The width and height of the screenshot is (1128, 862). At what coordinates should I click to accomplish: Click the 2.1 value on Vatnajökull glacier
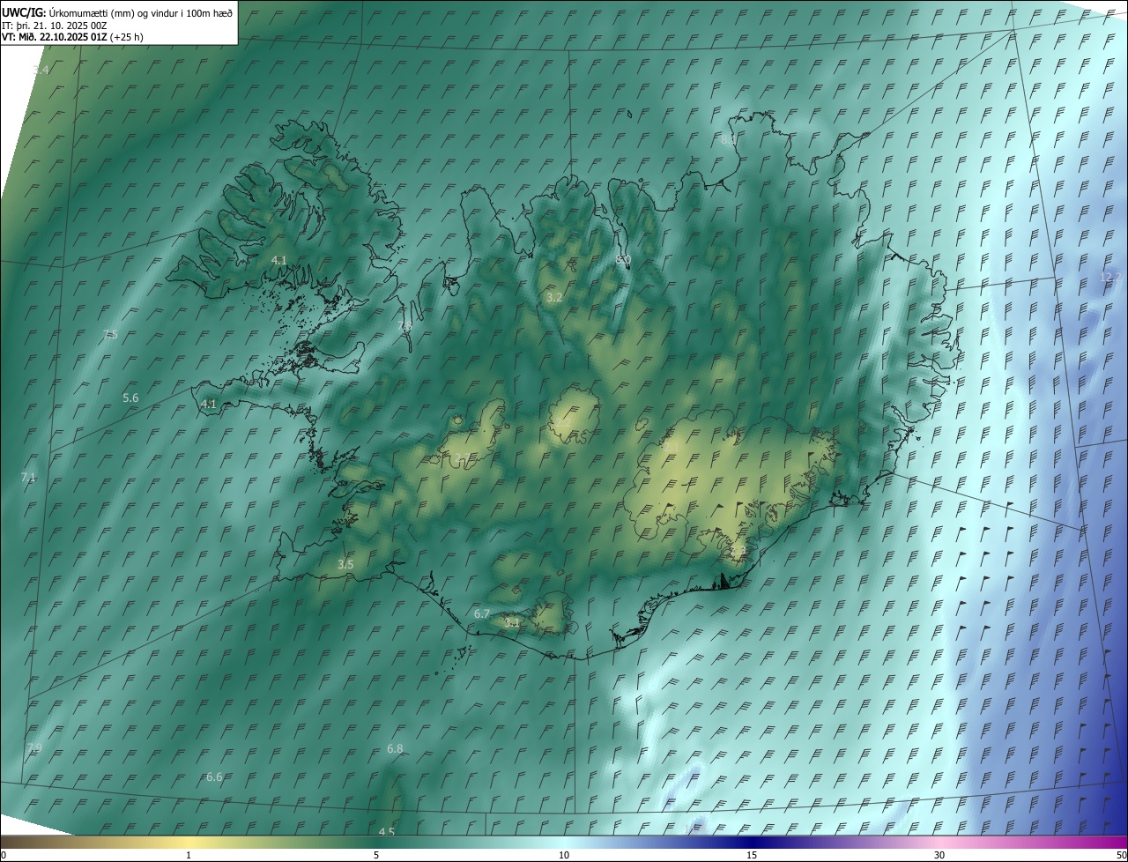click(x=672, y=448)
